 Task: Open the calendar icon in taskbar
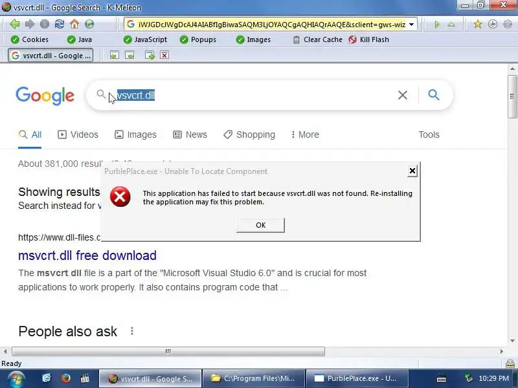(x=85, y=378)
